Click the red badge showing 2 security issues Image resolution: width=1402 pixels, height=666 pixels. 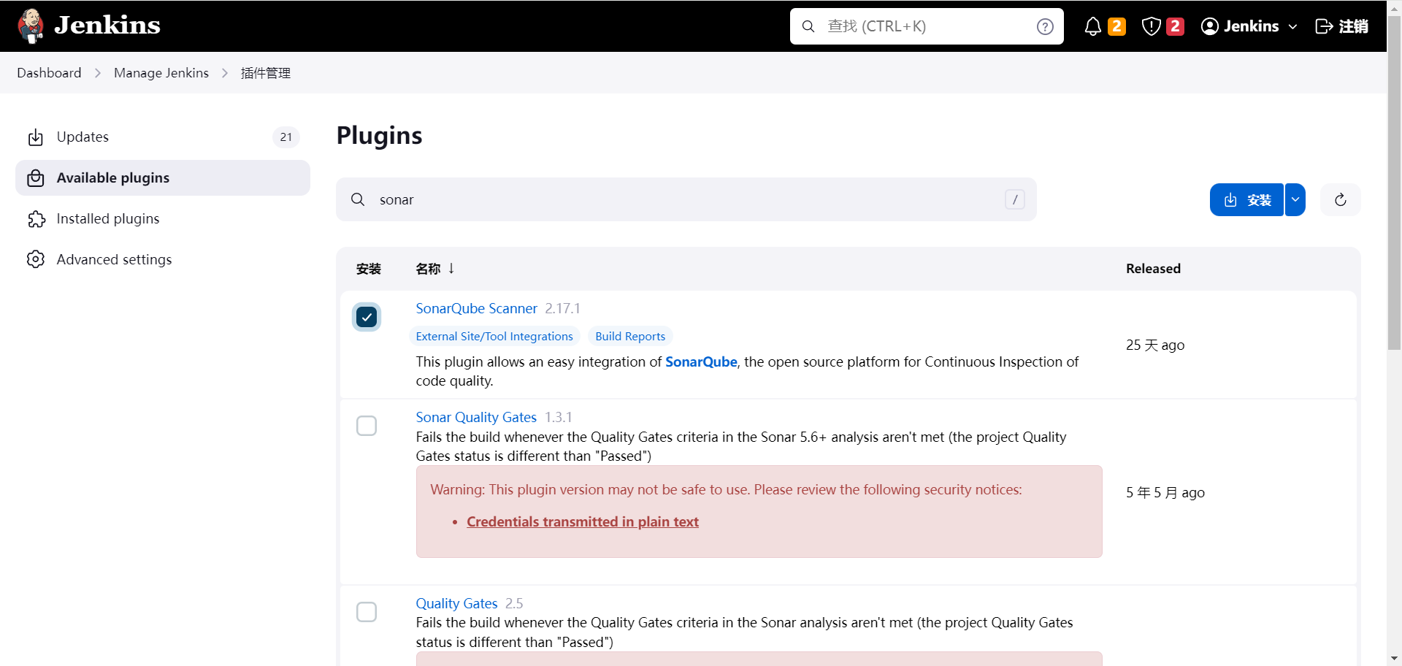click(x=1175, y=26)
